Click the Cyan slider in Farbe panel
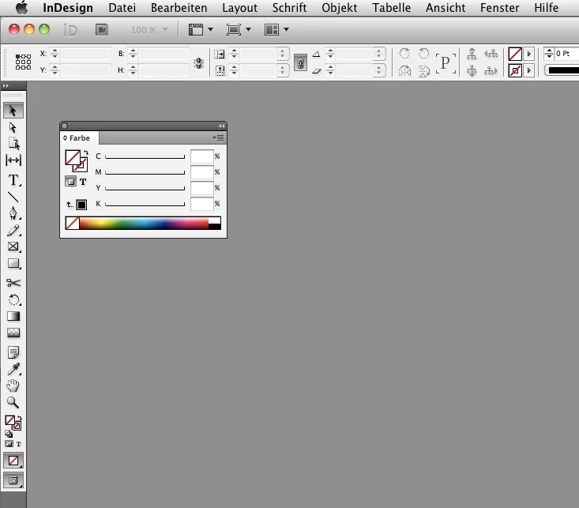579x508 pixels. (145, 156)
